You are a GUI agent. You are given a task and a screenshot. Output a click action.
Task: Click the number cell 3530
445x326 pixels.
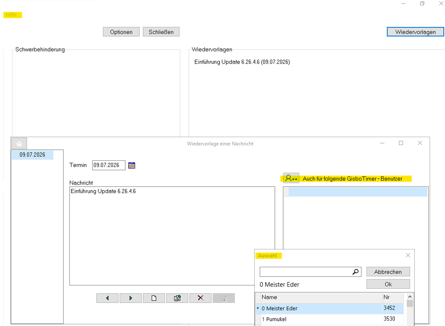tap(393, 319)
